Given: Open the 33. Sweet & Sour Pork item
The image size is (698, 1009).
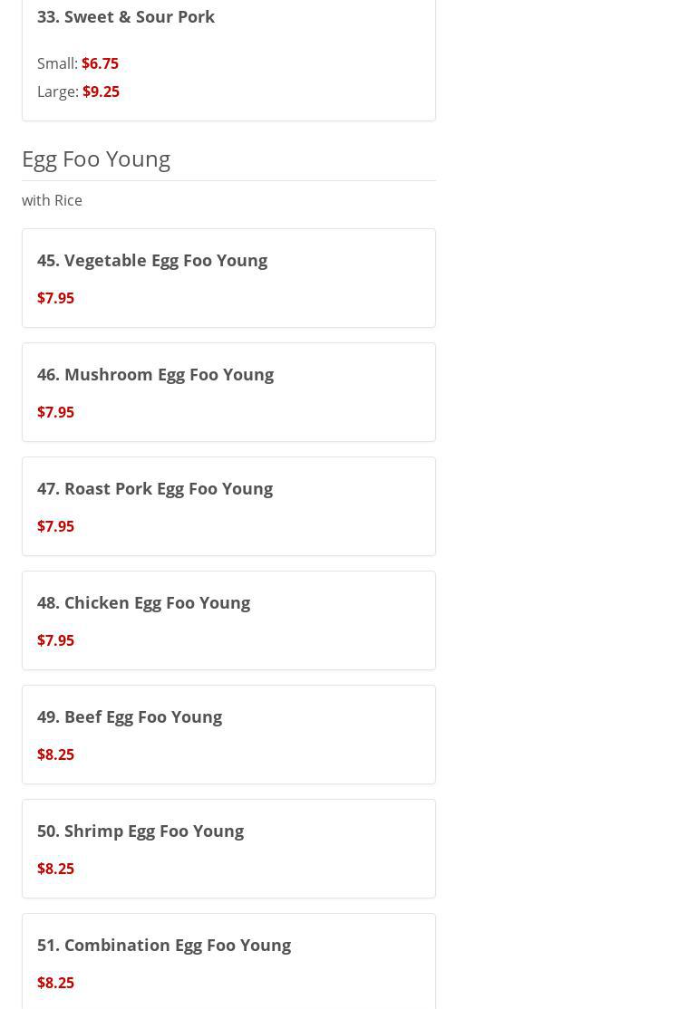Looking at the screenshot, I should pos(126,16).
